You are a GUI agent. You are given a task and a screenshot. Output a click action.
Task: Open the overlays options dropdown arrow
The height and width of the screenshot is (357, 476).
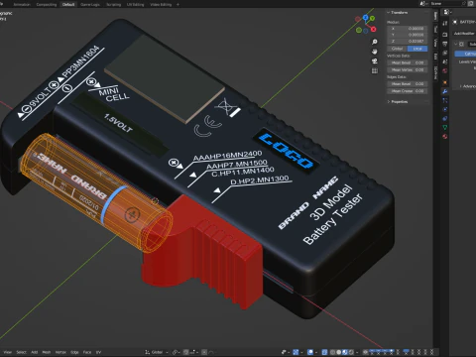pyautogui.click(x=316, y=352)
